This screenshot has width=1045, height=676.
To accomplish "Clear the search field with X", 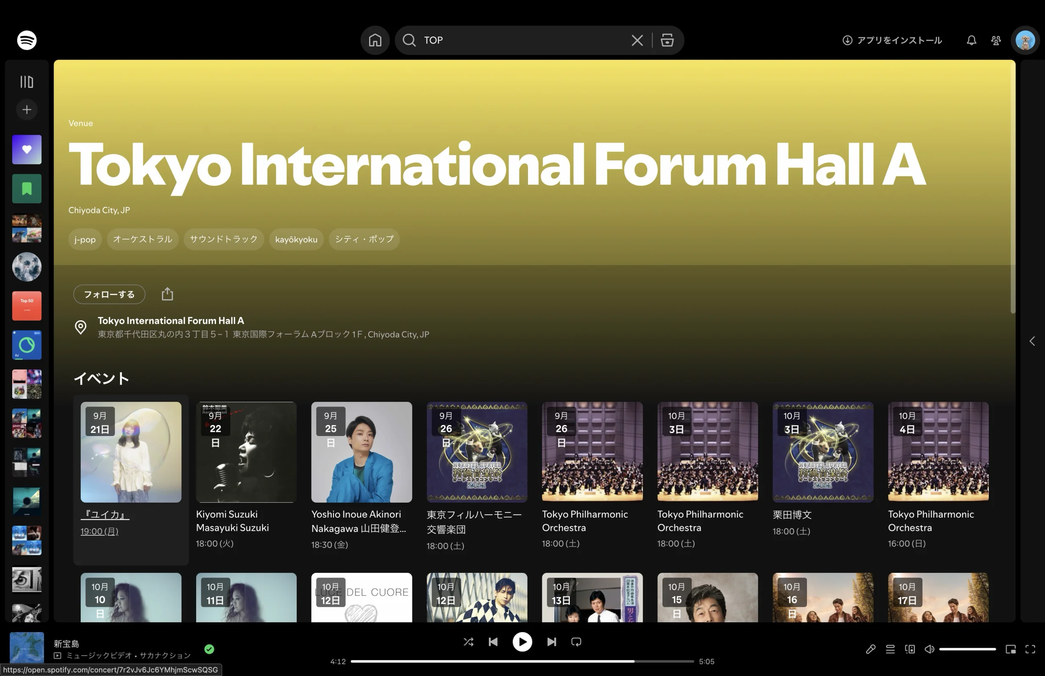I will point(637,41).
